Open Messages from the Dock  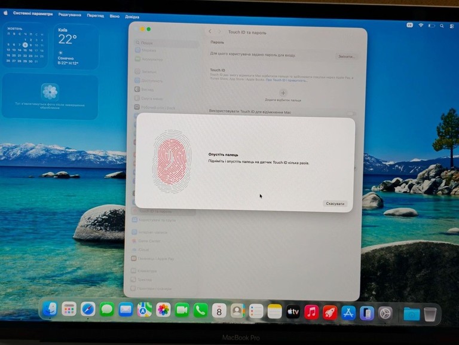point(107,310)
